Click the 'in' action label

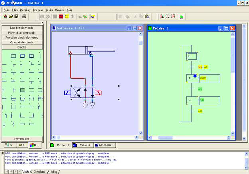(202, 100)
